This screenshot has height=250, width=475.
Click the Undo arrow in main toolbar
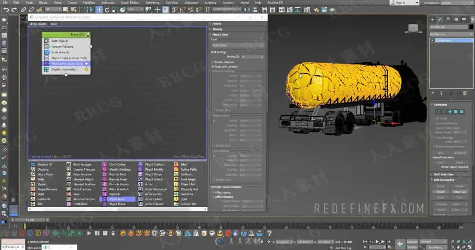coord(6,9)
